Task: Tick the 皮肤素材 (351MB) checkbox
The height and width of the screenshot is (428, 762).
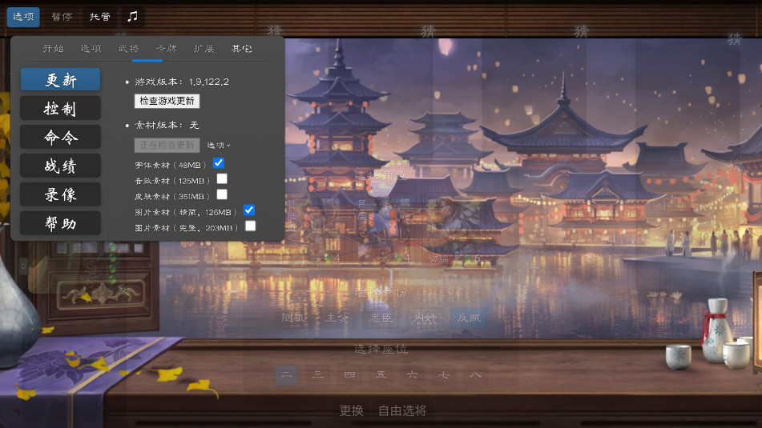Action: (x=222, y=194)
